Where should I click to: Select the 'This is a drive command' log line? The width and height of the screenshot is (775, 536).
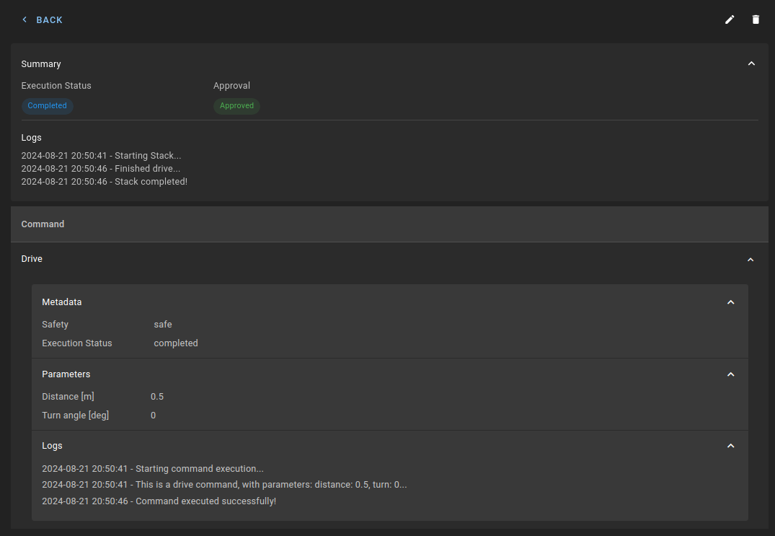[x=224, y=485]
